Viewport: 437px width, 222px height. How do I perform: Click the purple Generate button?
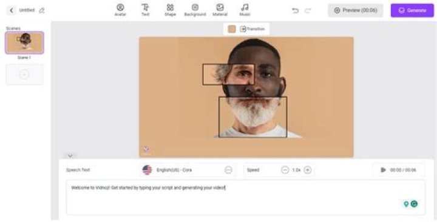(x=412, y=10)
